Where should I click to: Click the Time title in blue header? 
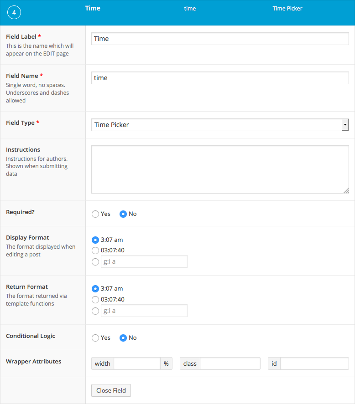(x=93, y=8)
